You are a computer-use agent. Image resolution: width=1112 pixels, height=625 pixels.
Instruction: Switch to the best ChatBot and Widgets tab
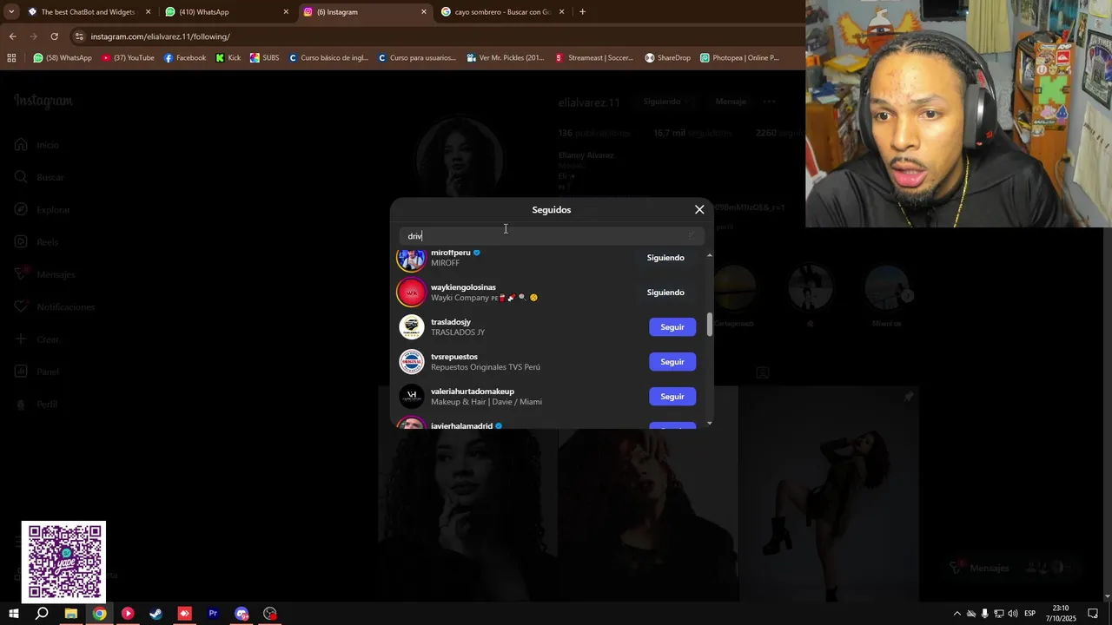point(89,12)
